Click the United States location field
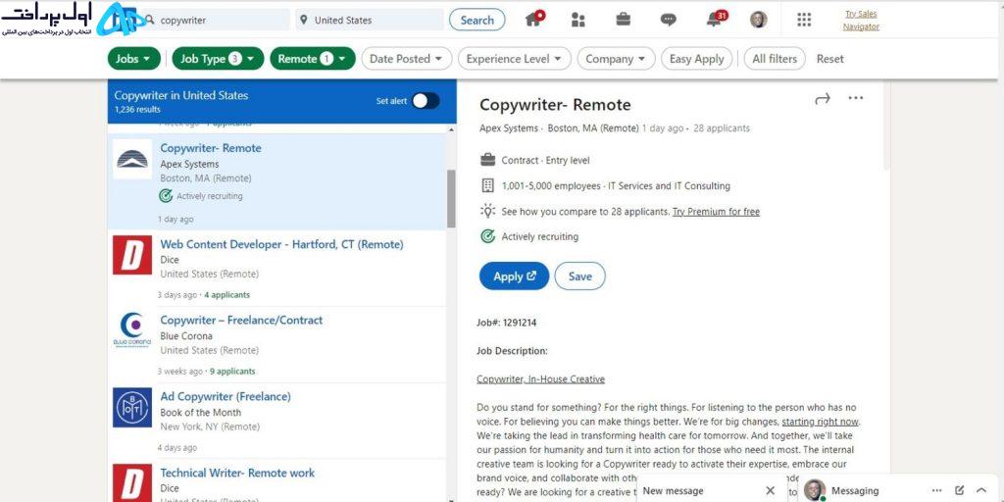 click(370, 20)
